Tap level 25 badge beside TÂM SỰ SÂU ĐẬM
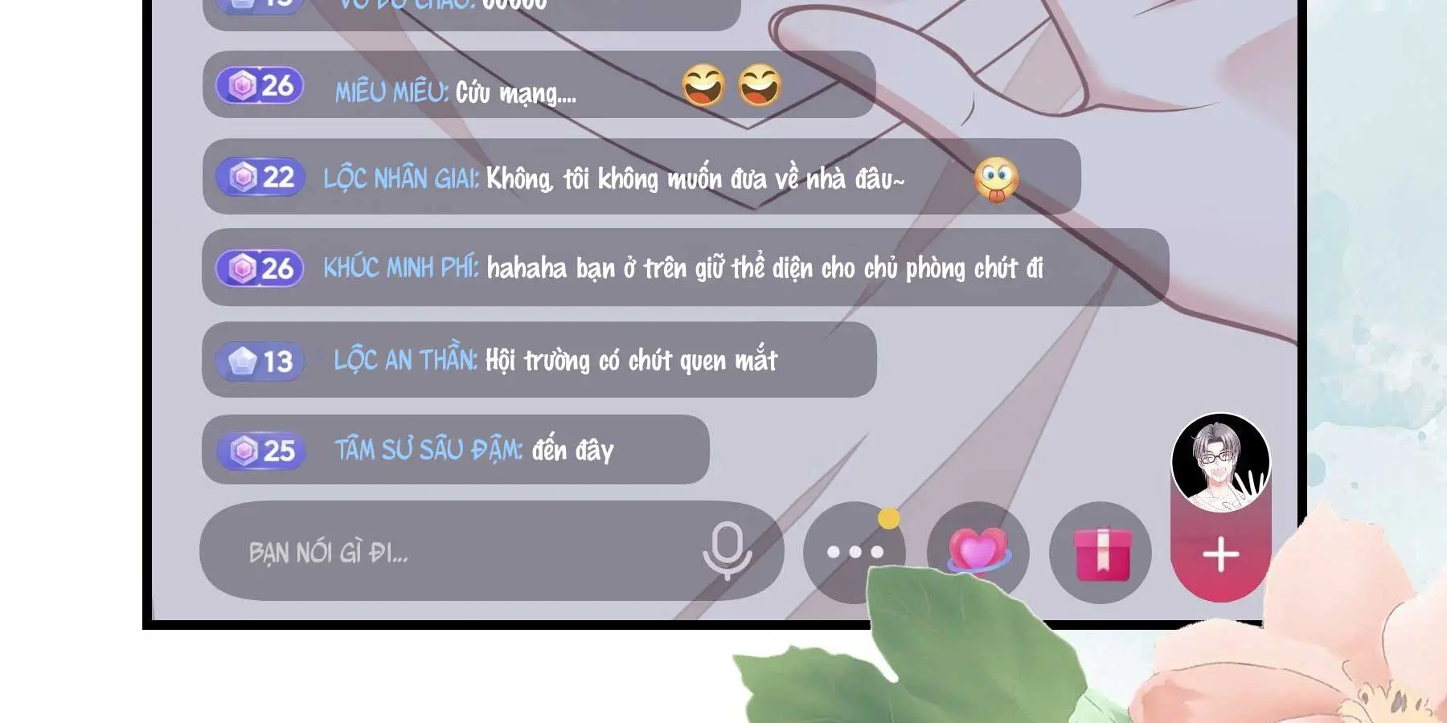Screen dimensions: 1447x723 tap(261, 451)
